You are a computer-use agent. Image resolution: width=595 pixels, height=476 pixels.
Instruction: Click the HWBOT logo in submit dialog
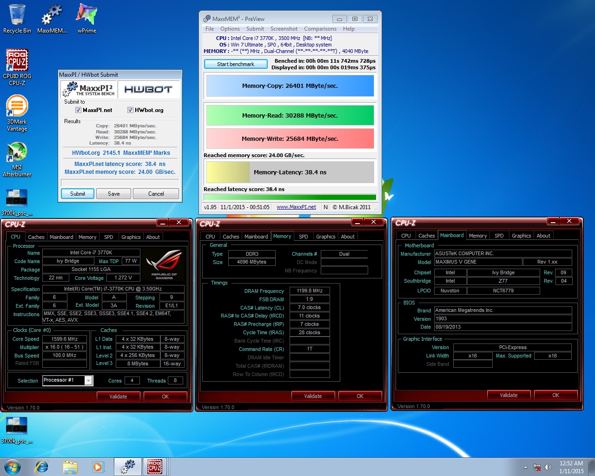pos(148,89)
